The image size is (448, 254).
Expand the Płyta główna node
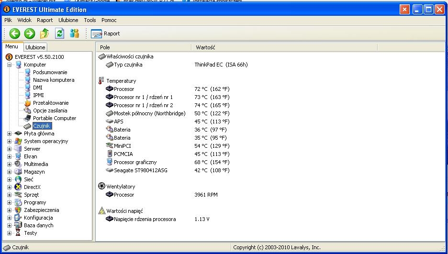coord(9,133)
